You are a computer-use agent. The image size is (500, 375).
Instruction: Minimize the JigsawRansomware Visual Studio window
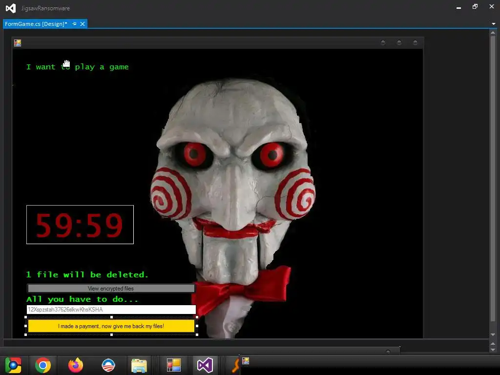[458, 8]
